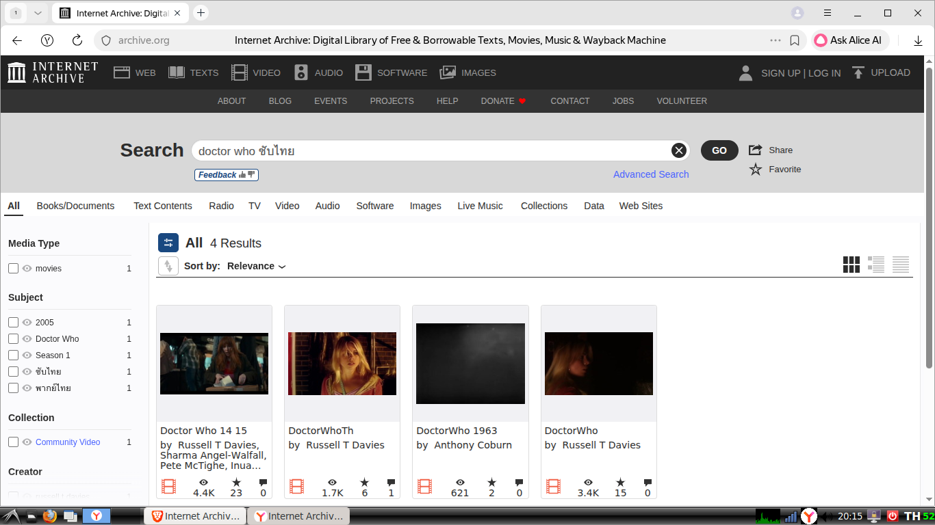The image size is (935, 525).
Task: Open the Web section icon in Archive navigation
Action: point(122,72)
